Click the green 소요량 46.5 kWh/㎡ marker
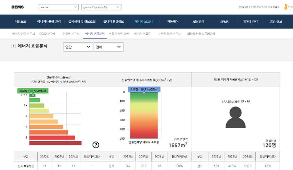This screenshot has width=293, height=170. (33, 91)
